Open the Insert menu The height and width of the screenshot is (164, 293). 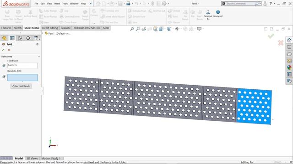57,4
